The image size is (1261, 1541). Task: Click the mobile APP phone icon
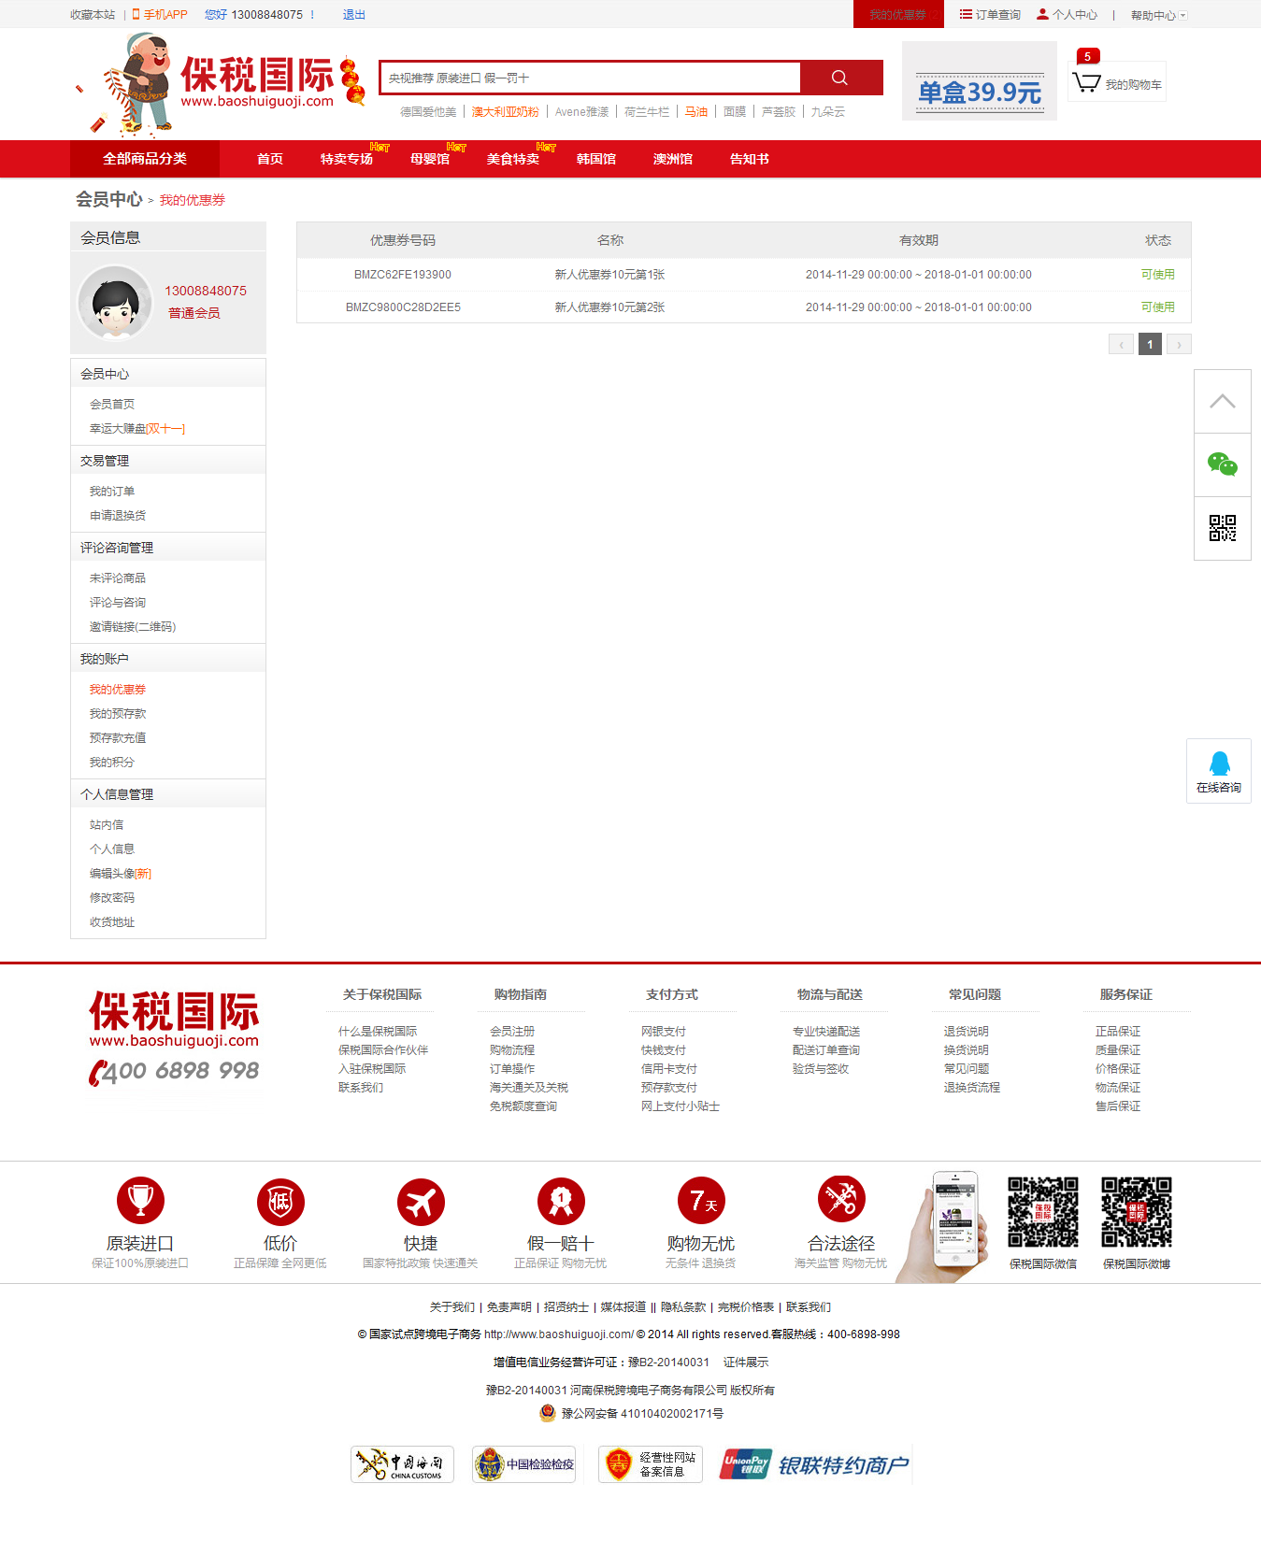click(x=136, y=14)
